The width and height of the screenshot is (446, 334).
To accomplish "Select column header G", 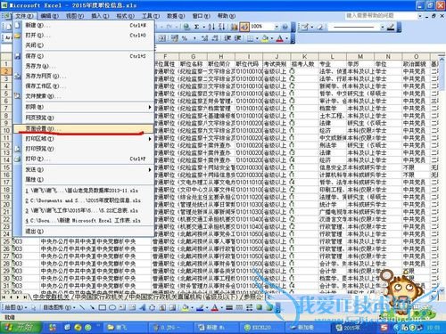I will (194, 56).
